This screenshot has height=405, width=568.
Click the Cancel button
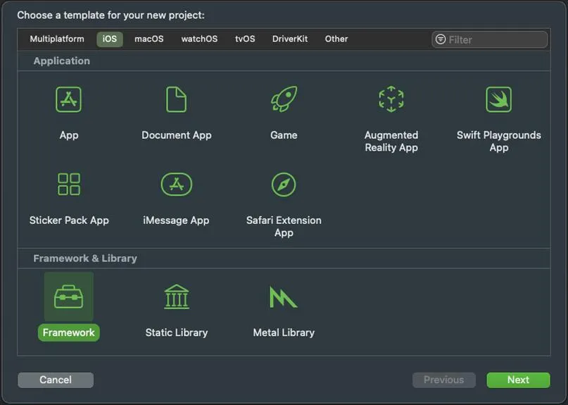coord(56,380)
